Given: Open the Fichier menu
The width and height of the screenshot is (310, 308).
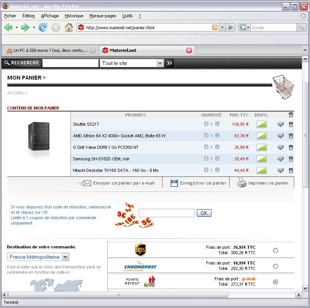Looking at the screenshot, I should [x=10, y=16].
